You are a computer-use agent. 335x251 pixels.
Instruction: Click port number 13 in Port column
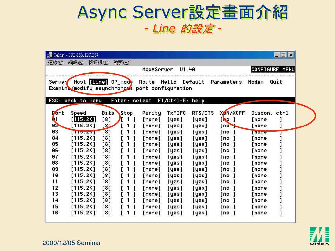(55, 194)
